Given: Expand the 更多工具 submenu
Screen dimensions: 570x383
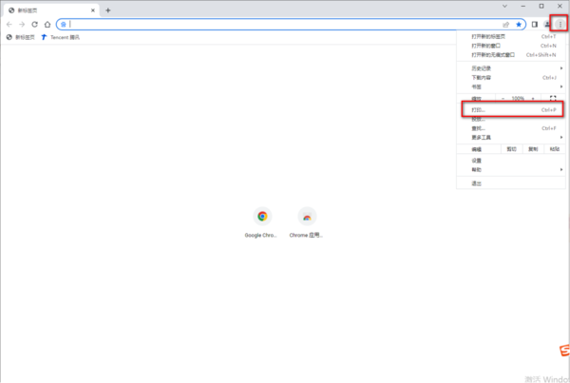Looking at the screenshot, I should [511, 137].
